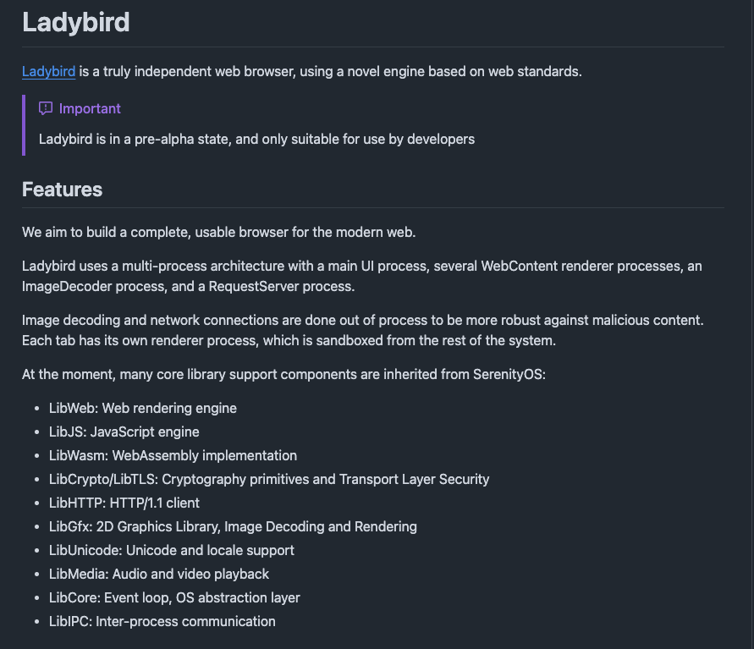Click the LibCrypto/LibTLS list entry
This screenshot has height=649, width=754.
coord(268,479)
